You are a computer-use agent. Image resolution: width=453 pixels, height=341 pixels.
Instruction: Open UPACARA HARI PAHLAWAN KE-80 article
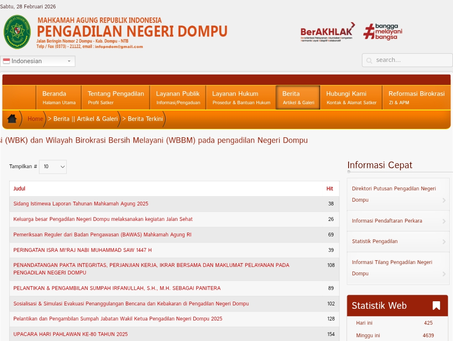pos(70,334)
